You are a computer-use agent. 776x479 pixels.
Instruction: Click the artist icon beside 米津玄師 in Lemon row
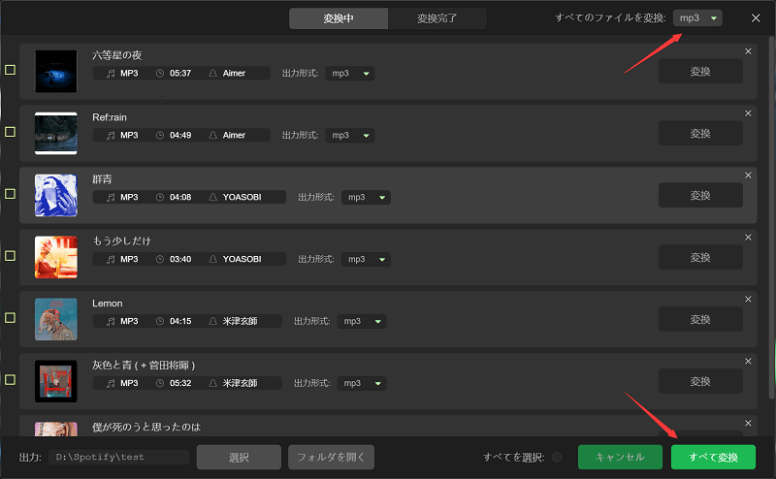pos(212,321)
